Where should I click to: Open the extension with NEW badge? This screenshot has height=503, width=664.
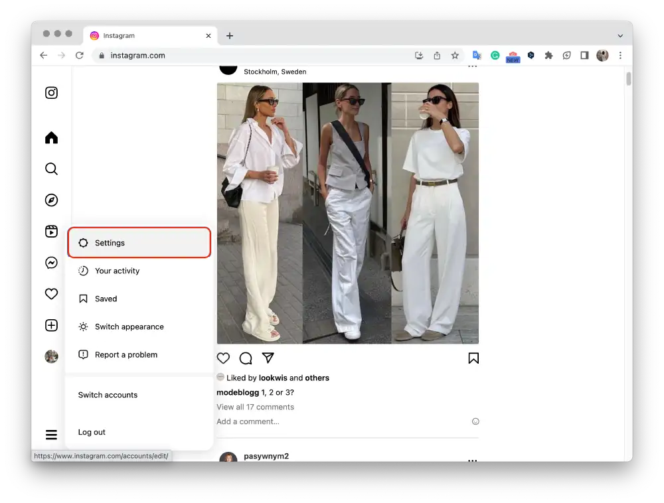(x=513, y=56)
